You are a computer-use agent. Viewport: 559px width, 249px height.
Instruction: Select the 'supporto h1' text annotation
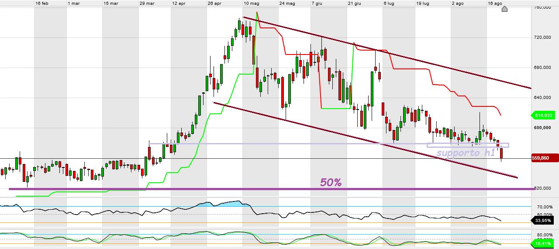pyautogui.click(x=465, y=153)
